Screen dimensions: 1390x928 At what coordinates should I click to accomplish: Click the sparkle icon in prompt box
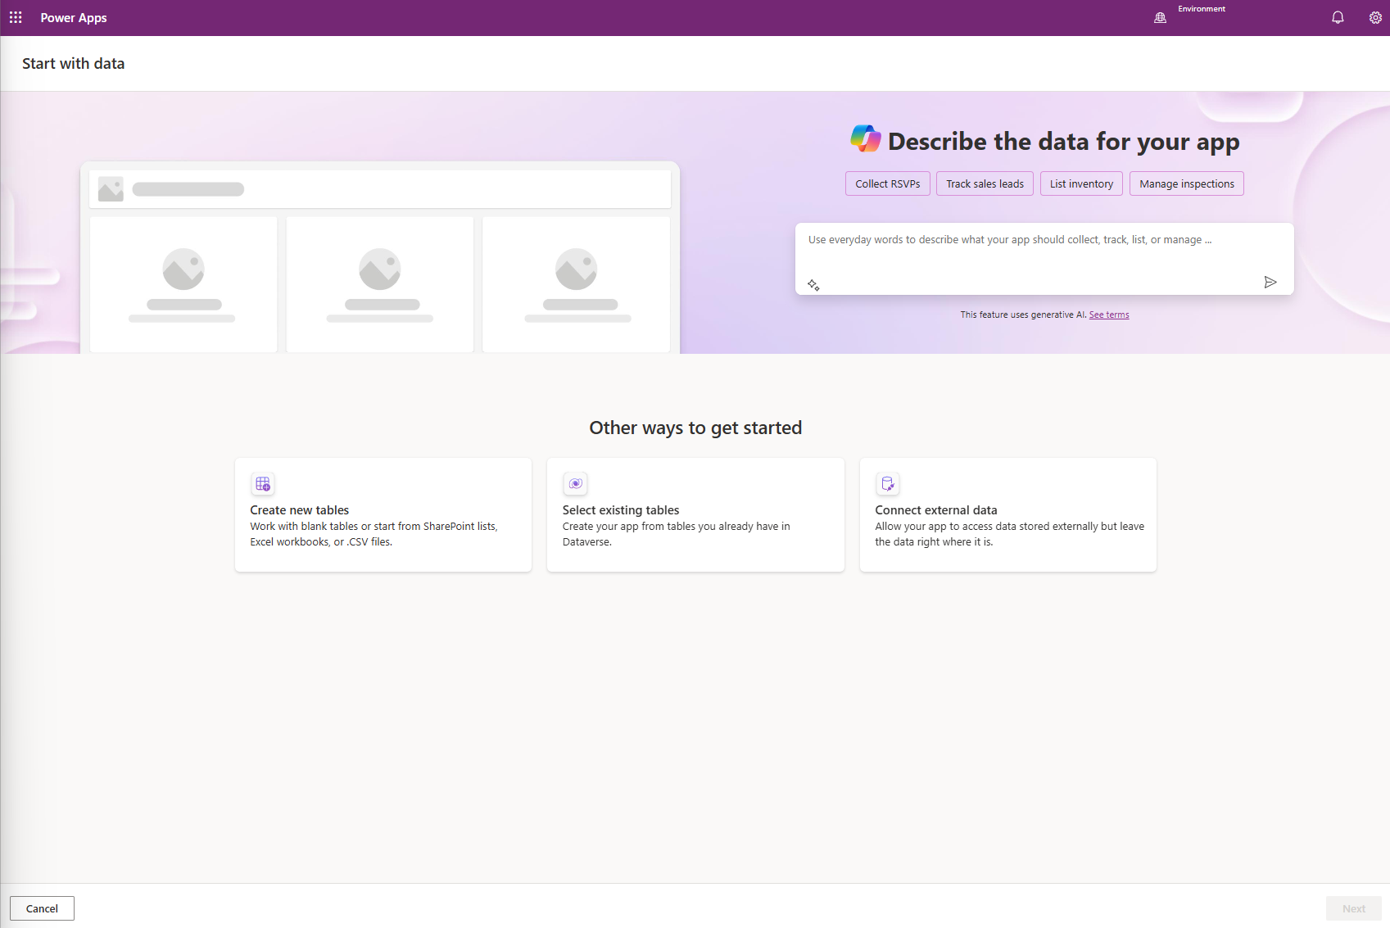(x=813, y=284)
